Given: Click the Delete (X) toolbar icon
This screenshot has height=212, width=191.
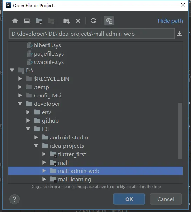Looking at the screenshot, I should point(78,21).
